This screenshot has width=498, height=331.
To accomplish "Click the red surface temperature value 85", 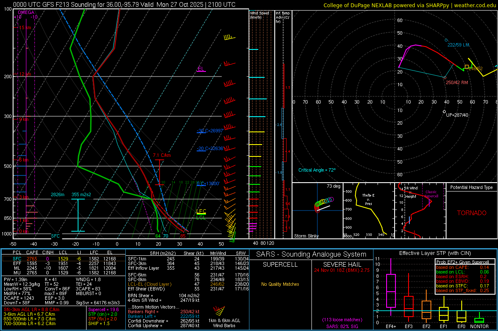I will (x=183, y=236).
